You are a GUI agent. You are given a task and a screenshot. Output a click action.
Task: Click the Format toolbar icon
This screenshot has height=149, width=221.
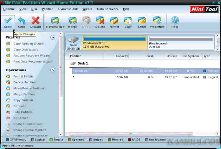click(114, 23)
